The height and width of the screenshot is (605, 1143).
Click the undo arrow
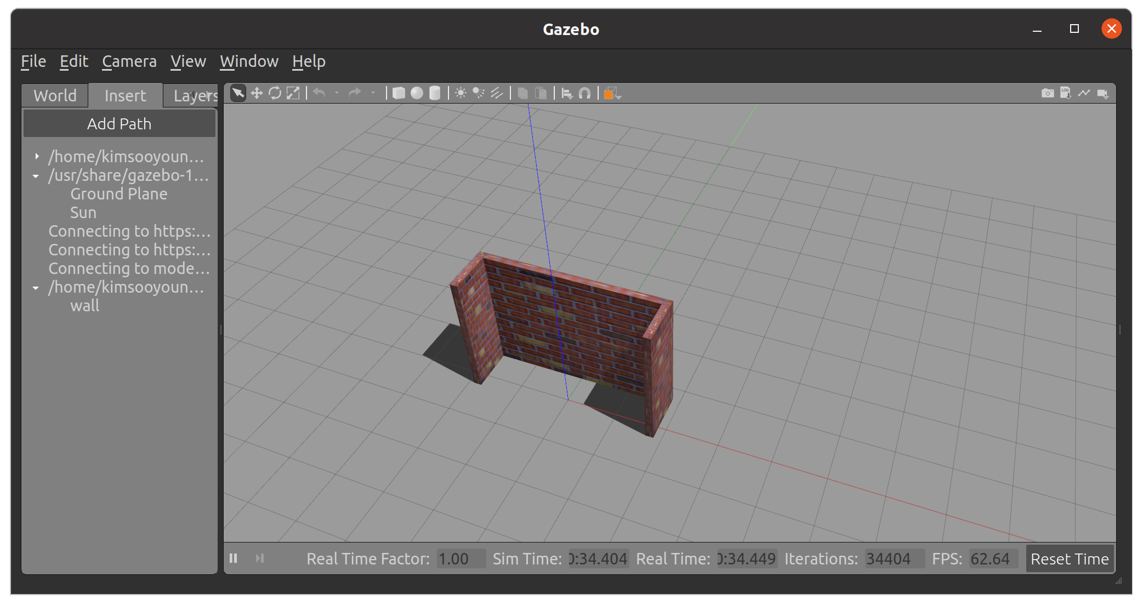[319, 93]
